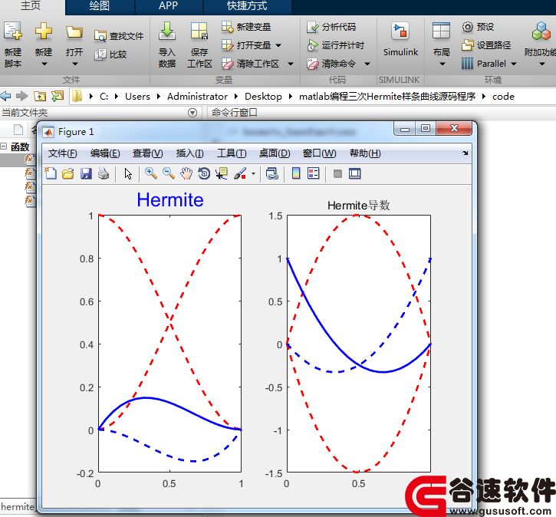The width and height of the screenshot is (556, 517).
Task: Open the View (查看) menu in Figure 1
Action: (x=147, y=153)
